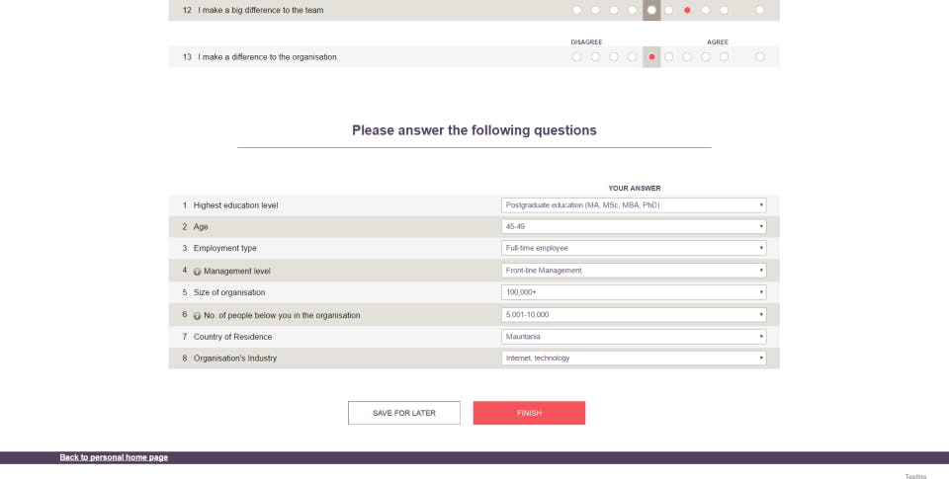Expand the Size of organisation dropdown
This screenshot has width=949, height=479.
coord(634,292)
